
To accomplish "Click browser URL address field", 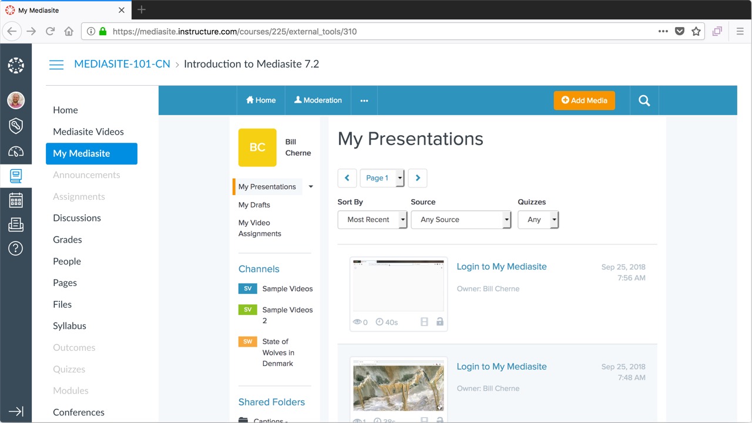I will (376, 31).
